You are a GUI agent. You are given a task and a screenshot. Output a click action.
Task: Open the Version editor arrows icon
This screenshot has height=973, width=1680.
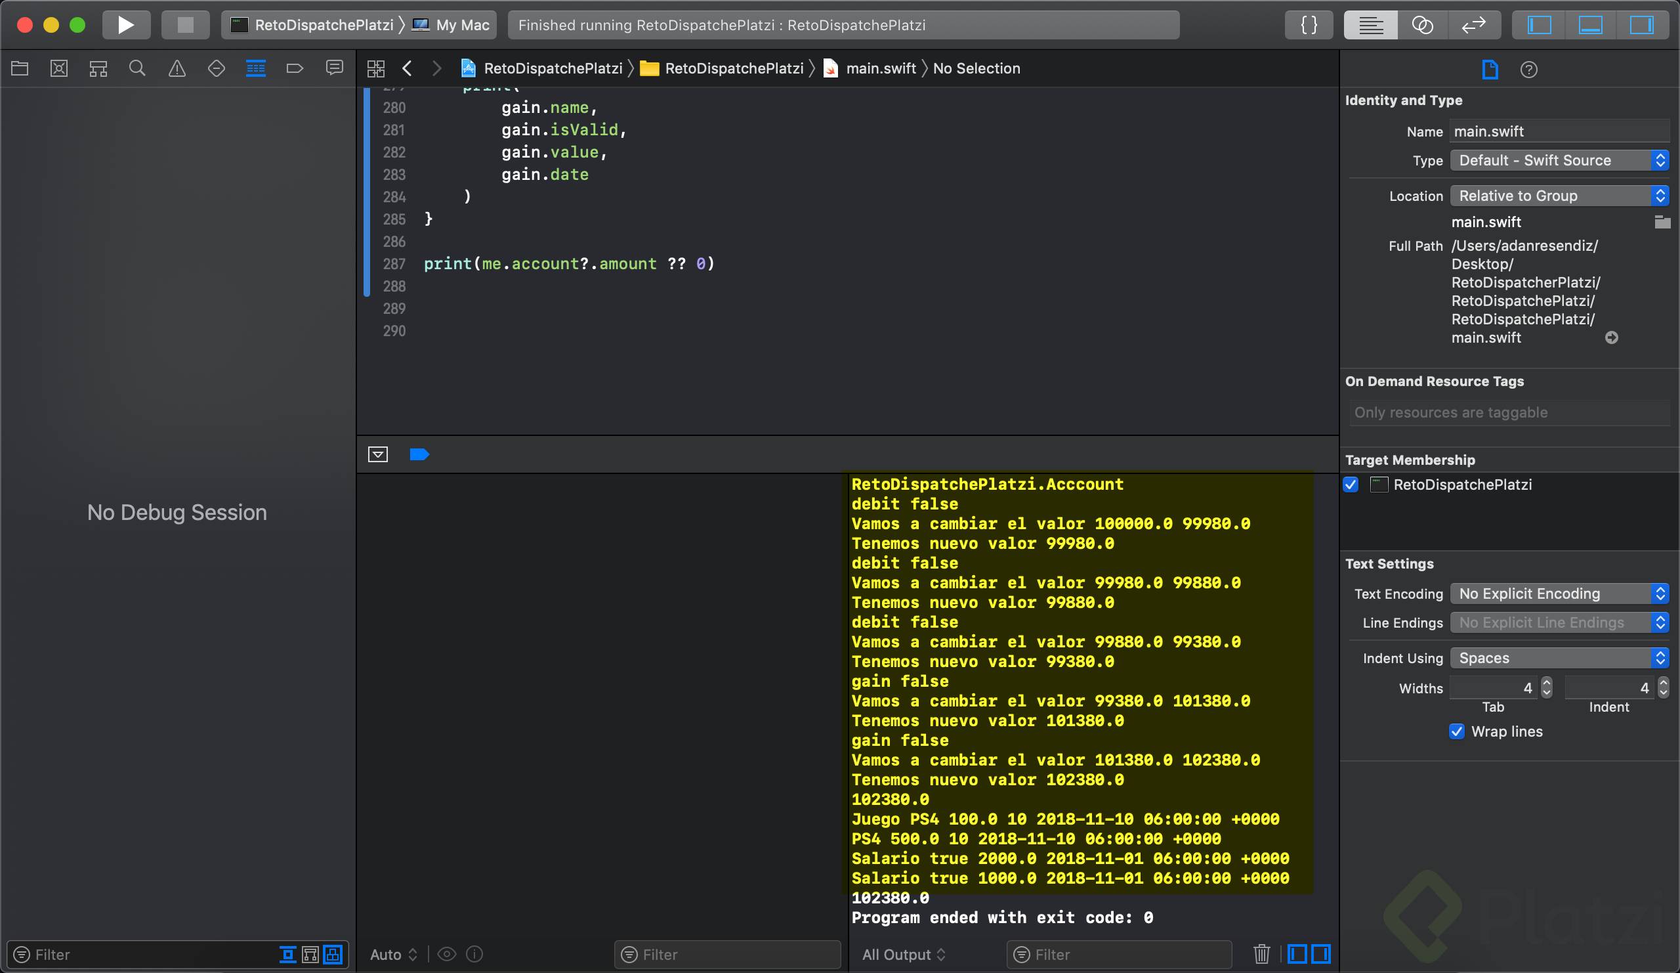coord(1473,25)
